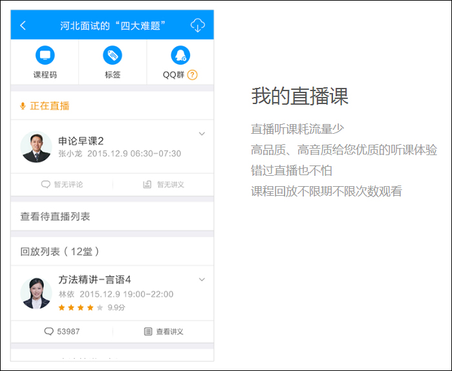Open the 标签 tag icon
Viewport: 452px width, 371px height.
coord(113,56)
